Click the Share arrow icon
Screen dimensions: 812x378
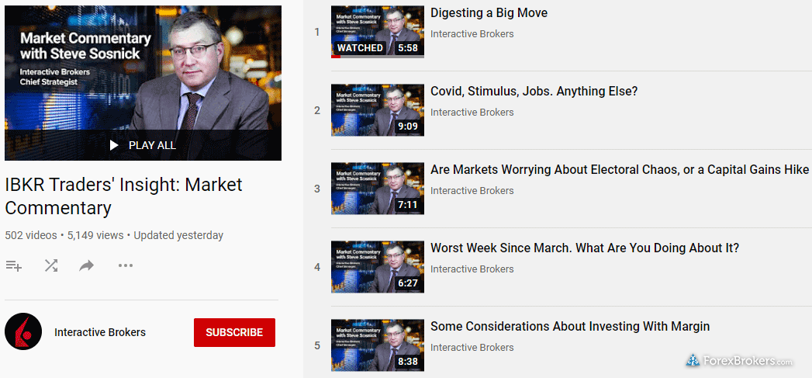[x=87, y=266]
